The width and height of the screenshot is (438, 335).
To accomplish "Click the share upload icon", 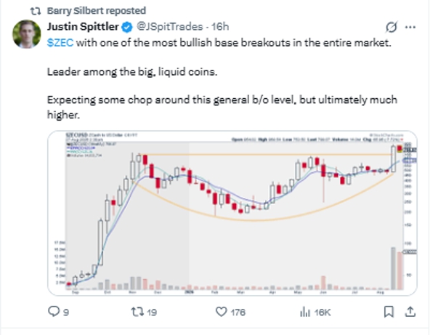I will coord(410,312).
